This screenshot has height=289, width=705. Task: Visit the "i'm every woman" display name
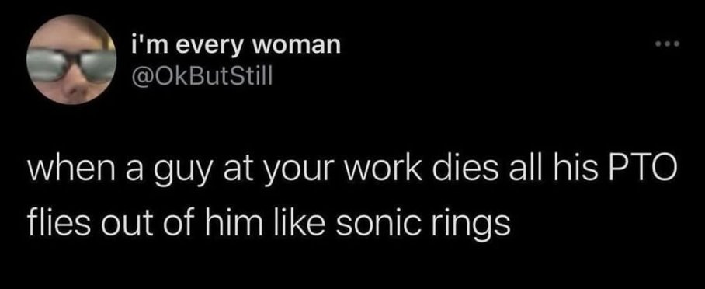(234, 46)
